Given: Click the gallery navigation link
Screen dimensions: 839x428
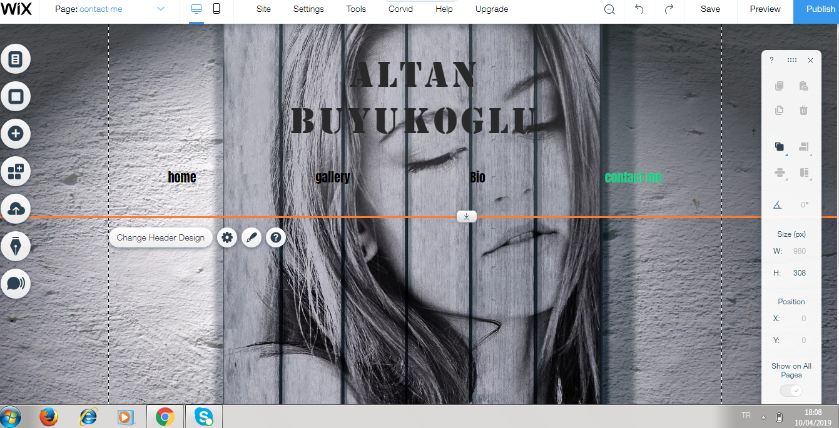Looking at the screenshot, I should pyautogui.click(x=333, y=177).
